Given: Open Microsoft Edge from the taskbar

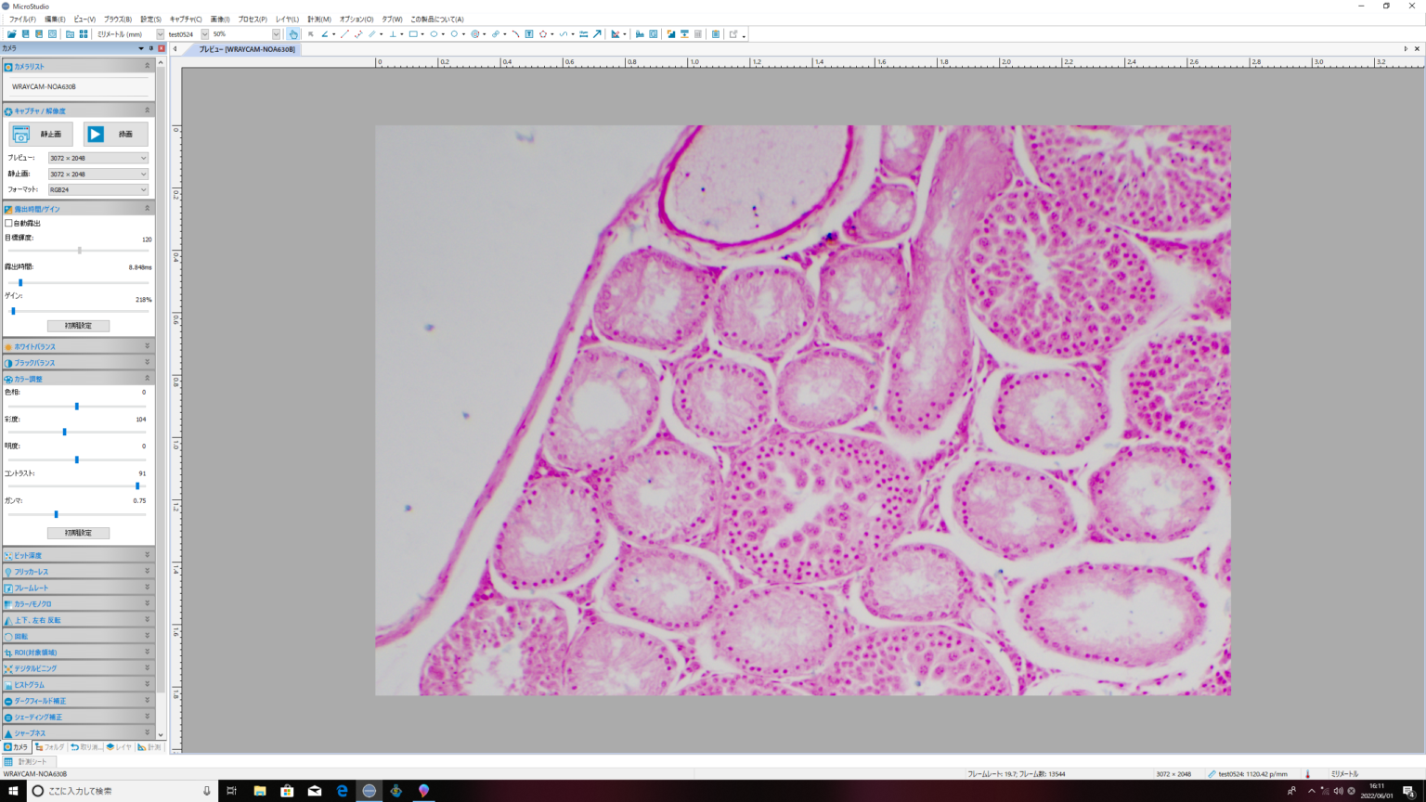Looking at the screenshot, I should [x=343, y=791].
